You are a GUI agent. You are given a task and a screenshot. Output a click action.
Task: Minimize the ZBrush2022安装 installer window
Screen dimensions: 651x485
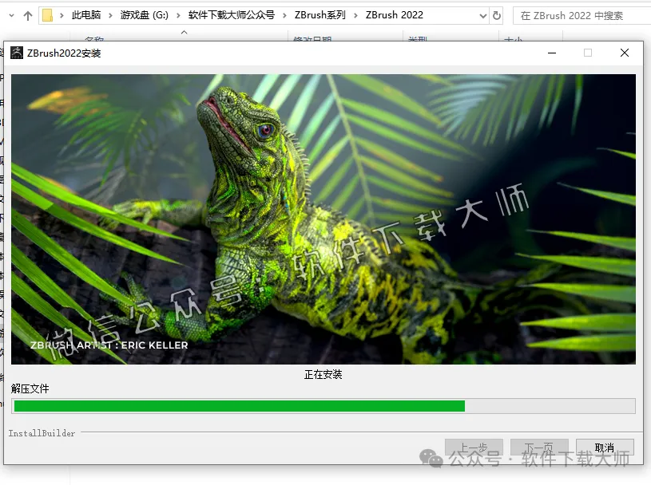click(x=552, y=53)
